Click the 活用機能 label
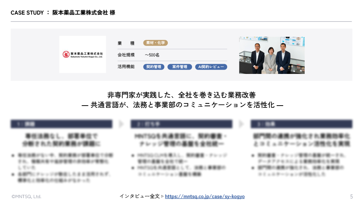 [x=126, y=67]
